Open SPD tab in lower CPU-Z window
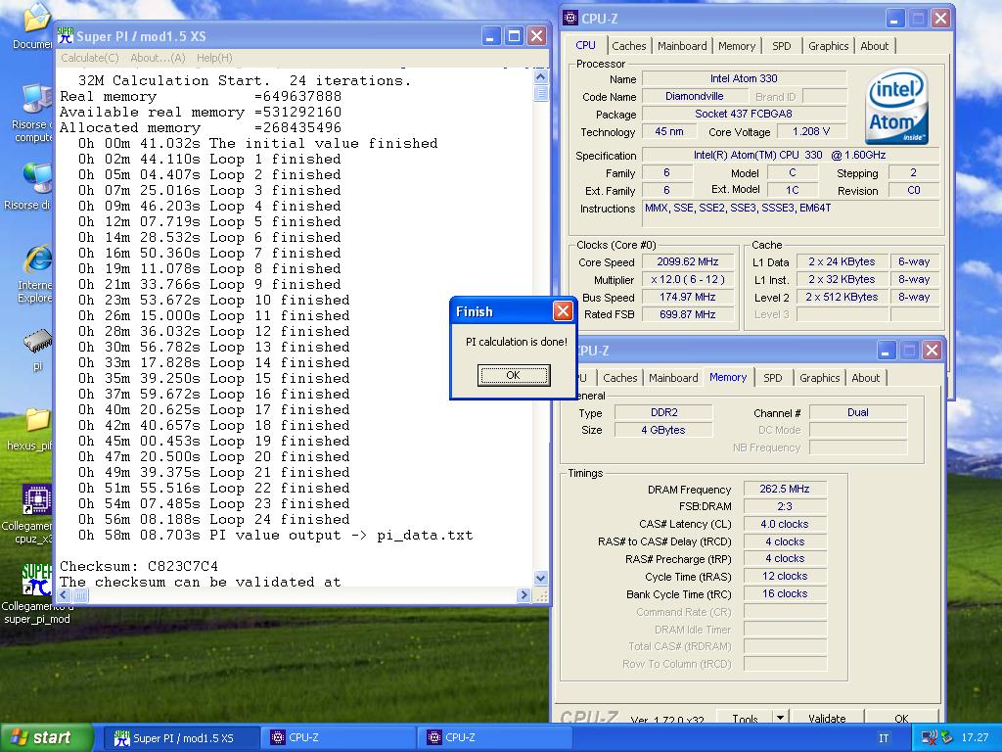The height and width of the screenshot is (752, 1002). (773, 378)
